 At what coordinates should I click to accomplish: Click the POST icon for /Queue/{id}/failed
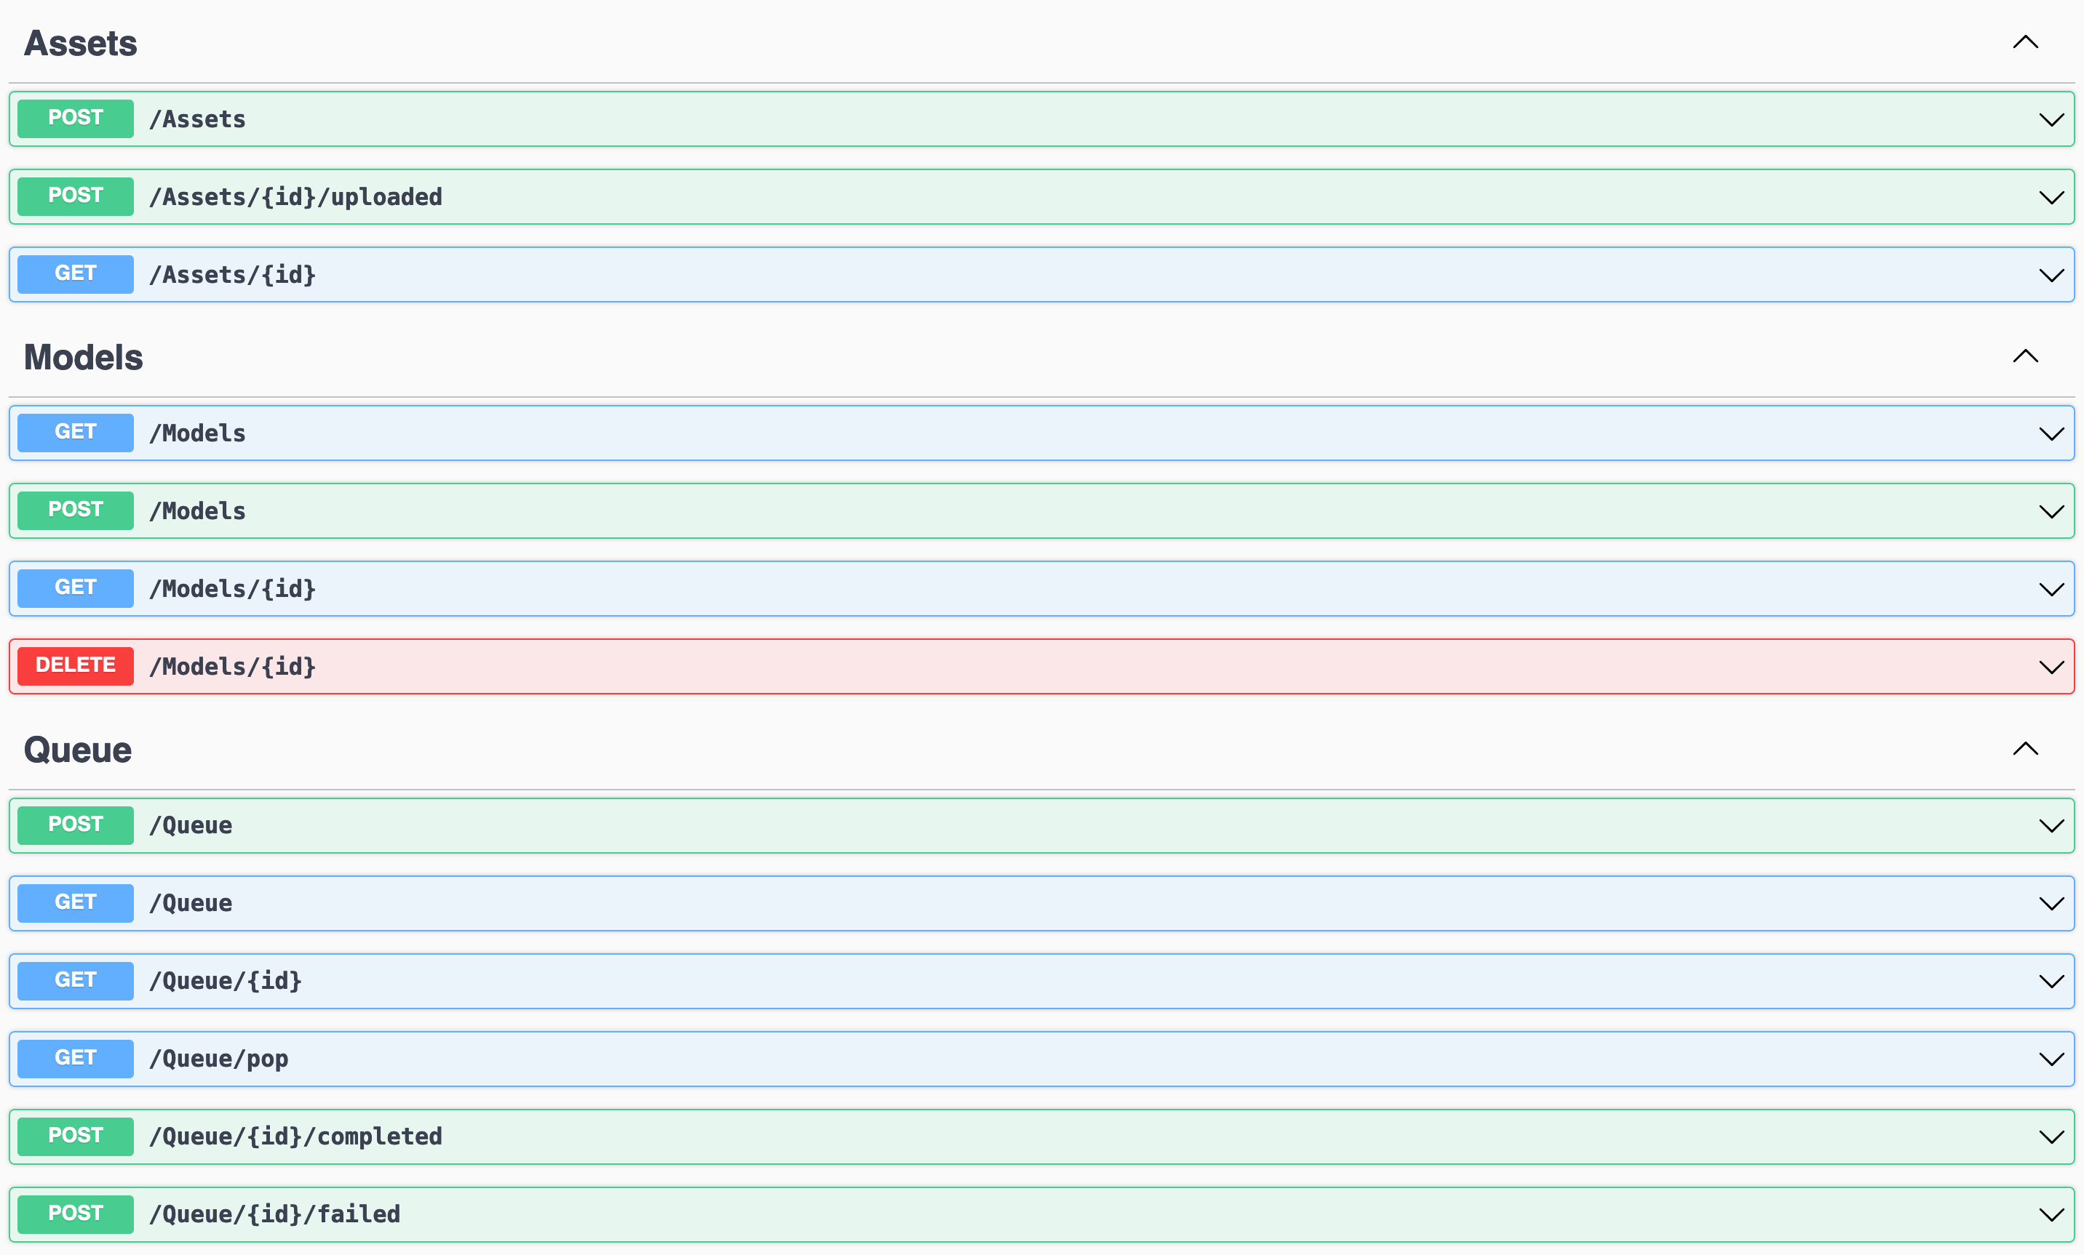point(76,1214)
